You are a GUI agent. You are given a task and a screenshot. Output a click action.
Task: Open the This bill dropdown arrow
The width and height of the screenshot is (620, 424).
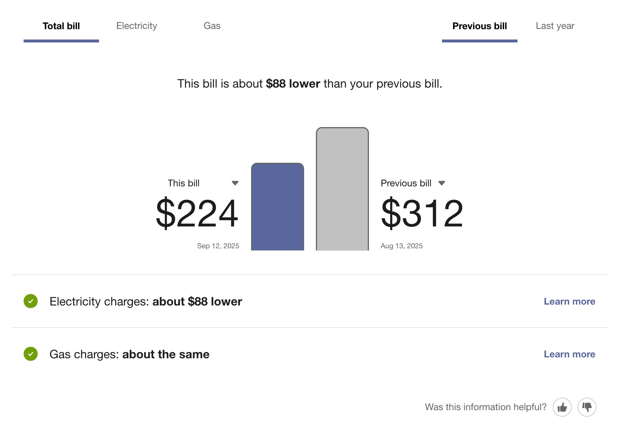(x=235, y=183)
